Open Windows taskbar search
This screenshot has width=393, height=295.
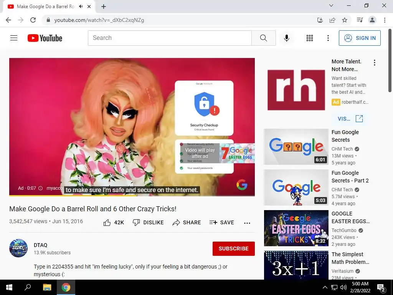tap(28, 287)
